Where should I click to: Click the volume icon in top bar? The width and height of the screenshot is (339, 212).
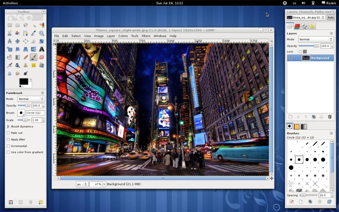(303, 3)
